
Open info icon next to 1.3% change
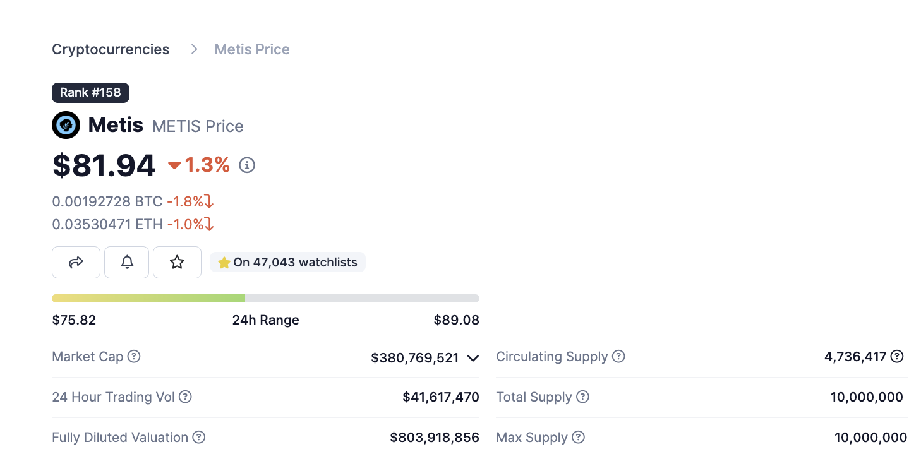coord(247,165)
